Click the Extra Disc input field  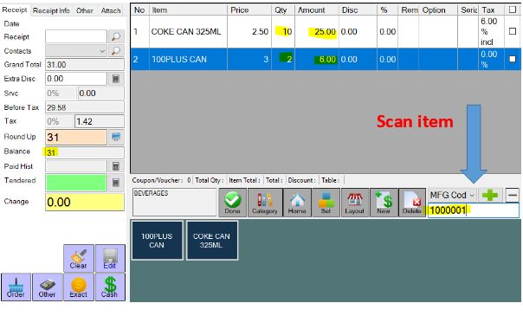coord(76,79)
